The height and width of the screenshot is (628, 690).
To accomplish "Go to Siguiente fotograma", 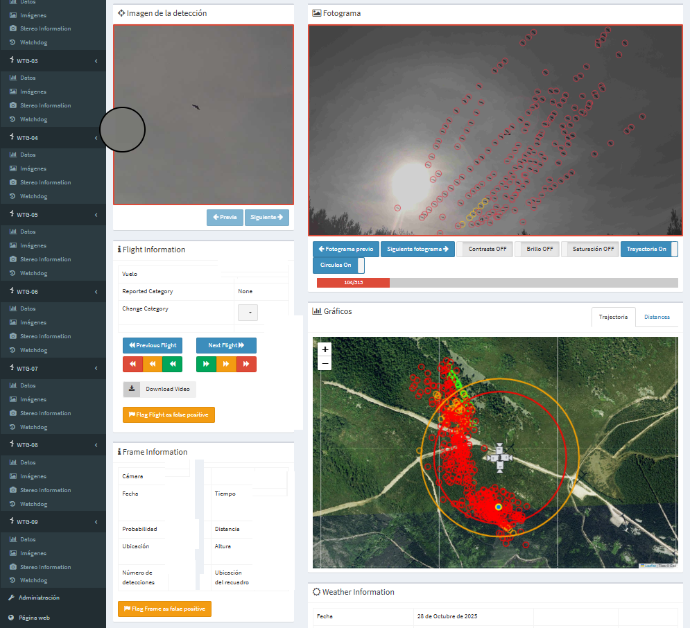I will pos(417,249).
